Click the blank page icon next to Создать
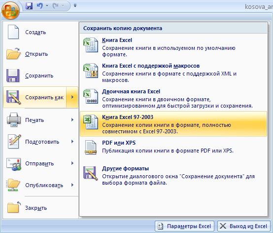Screen dimensions: 273x233 coord(13,32)
